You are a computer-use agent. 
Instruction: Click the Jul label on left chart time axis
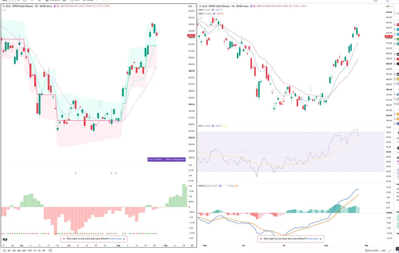coord(69,245)
